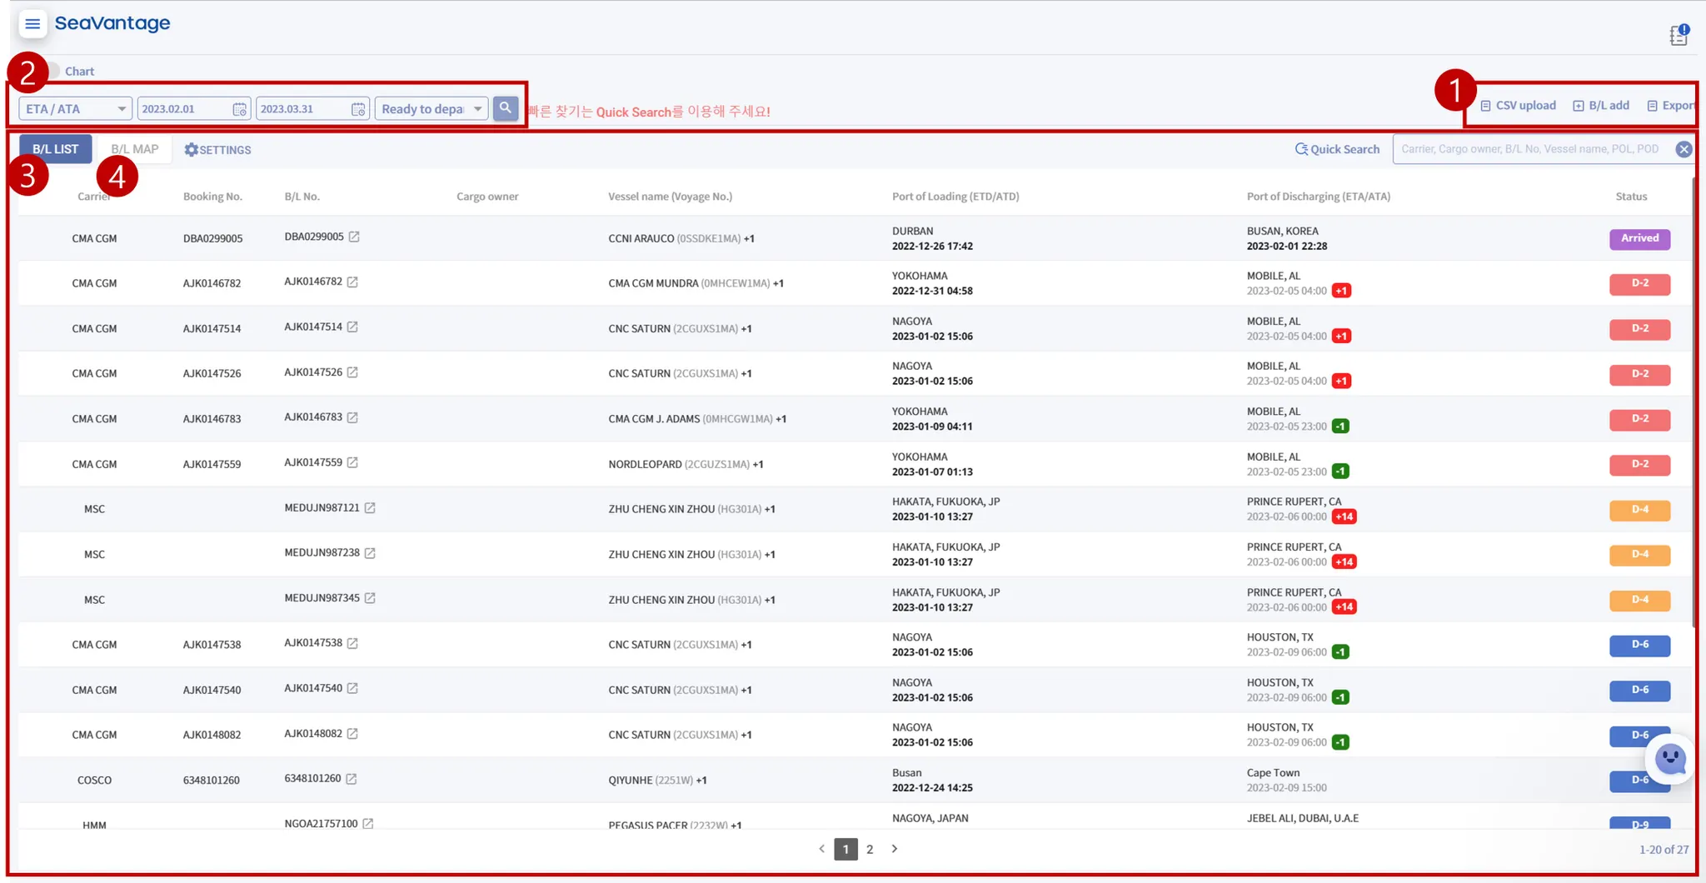Focus the Quick Search input field
This screenshot has width=1706, height=883.
click(x=1533, y=149)
